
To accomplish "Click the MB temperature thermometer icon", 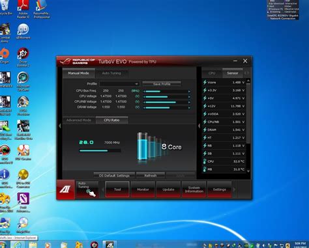I will click(205, 169).
